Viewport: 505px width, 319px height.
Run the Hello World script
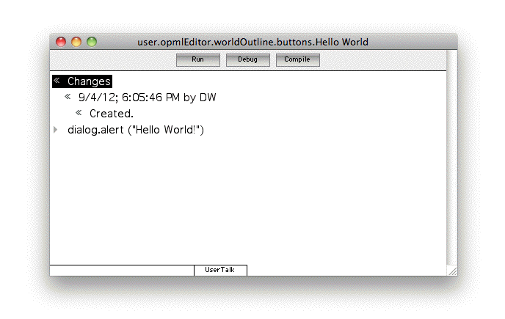pyautogui.click(x=197, y=60)
